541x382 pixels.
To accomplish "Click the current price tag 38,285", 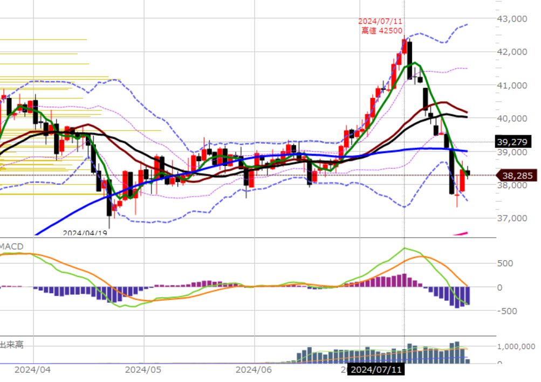I will pos(516,176).
